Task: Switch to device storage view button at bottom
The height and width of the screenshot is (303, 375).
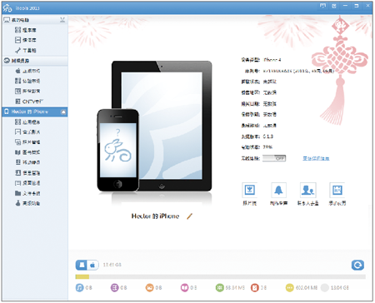Action: click(x=82, y=265)
